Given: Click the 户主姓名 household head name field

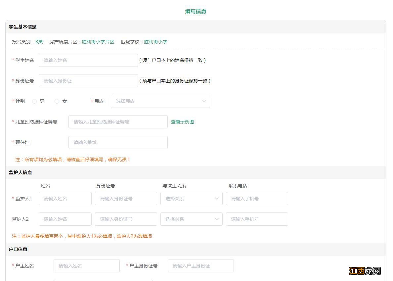Looking at the screenshot, I should [86, 265].
